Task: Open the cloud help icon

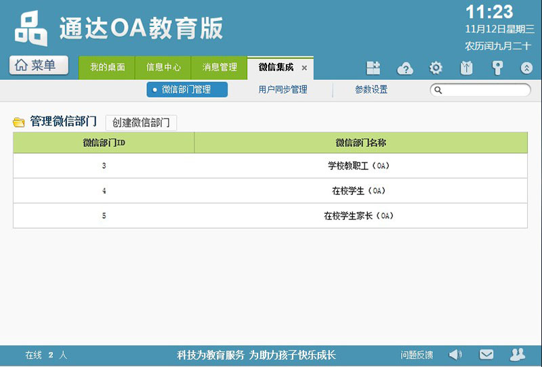Action: point(405,68)
